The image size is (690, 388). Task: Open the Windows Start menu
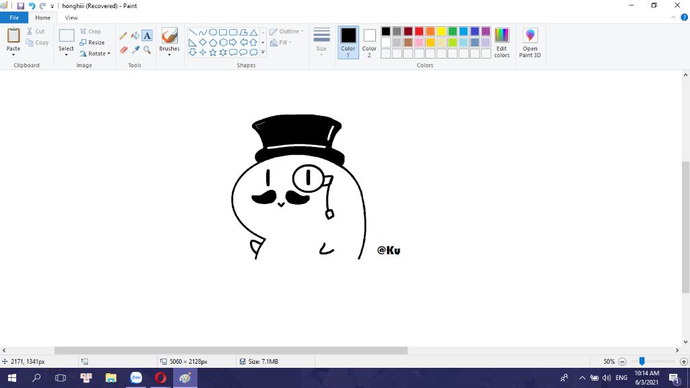[12, 378]
